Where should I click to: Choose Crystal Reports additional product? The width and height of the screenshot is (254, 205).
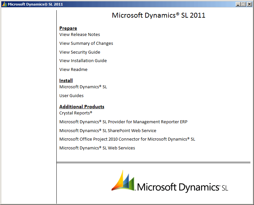tap(76, 113)
